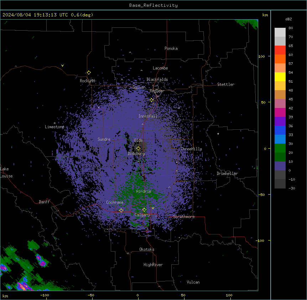Click the Lacombe city label
The height and width of the screenshot is (300, 307).
[160, 68]
